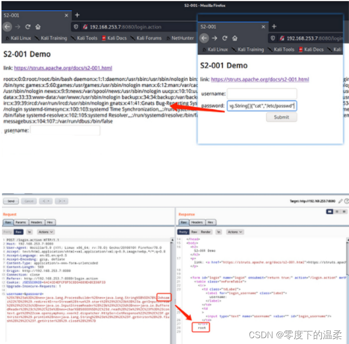Screen dimensions: 349x344
Task: Open NetHunter bookmark in left window
Action: [x=180, y=38]
